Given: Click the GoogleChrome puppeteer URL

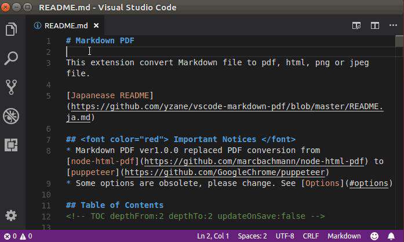Looking at the screenshot, I should (225, 172).
